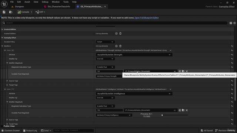The height and width of the screenshot is (133, 237).
Task: Open Attributes.Primary.Intelligence row name dropdown
Action: point(114,115)
